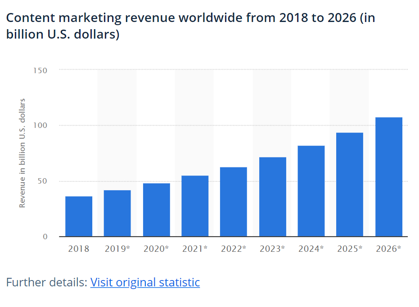The image size is (419, 307).
Task: Select the 2024* revenue bar
Action: click(x=311, y=191)
